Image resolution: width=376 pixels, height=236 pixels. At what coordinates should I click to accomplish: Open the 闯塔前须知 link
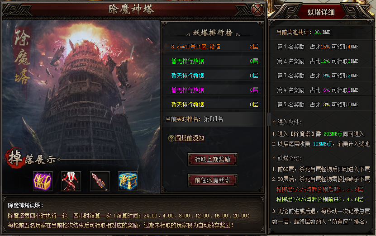pos(190,138)
